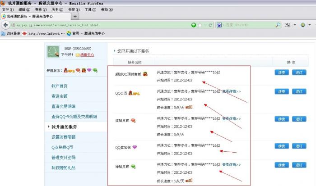The image size is (316, 186).
Task: Go to 帐户首页 in sidebar
Action: point(60,86)
